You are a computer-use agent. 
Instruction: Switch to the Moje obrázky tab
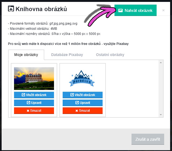[x=26, y=55]
